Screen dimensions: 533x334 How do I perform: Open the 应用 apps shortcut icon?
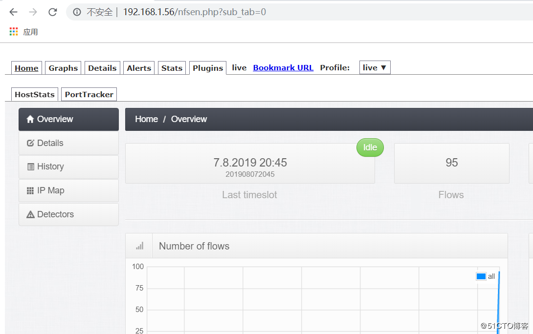point(13,31)
